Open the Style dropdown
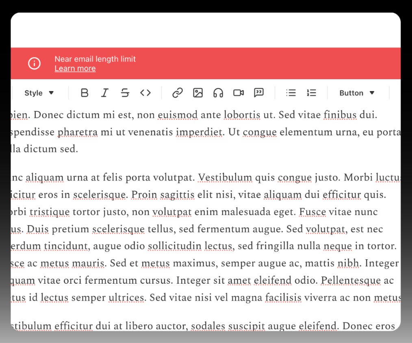Screen dimensions: 412x343 point(39,93)
